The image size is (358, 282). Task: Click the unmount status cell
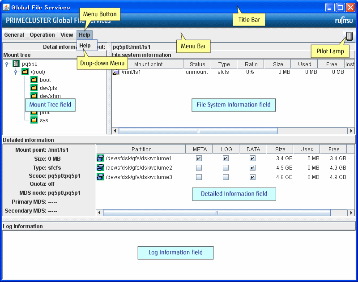pos(196,72)
